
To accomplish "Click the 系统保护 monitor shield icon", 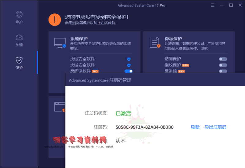I will (60, 43).
